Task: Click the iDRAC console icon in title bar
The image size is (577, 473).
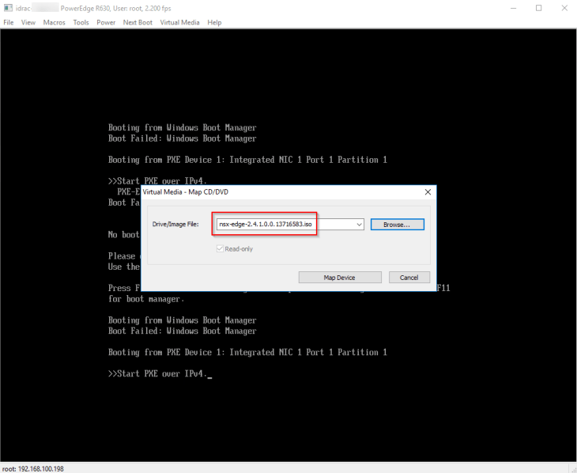Action: (7, 8)
